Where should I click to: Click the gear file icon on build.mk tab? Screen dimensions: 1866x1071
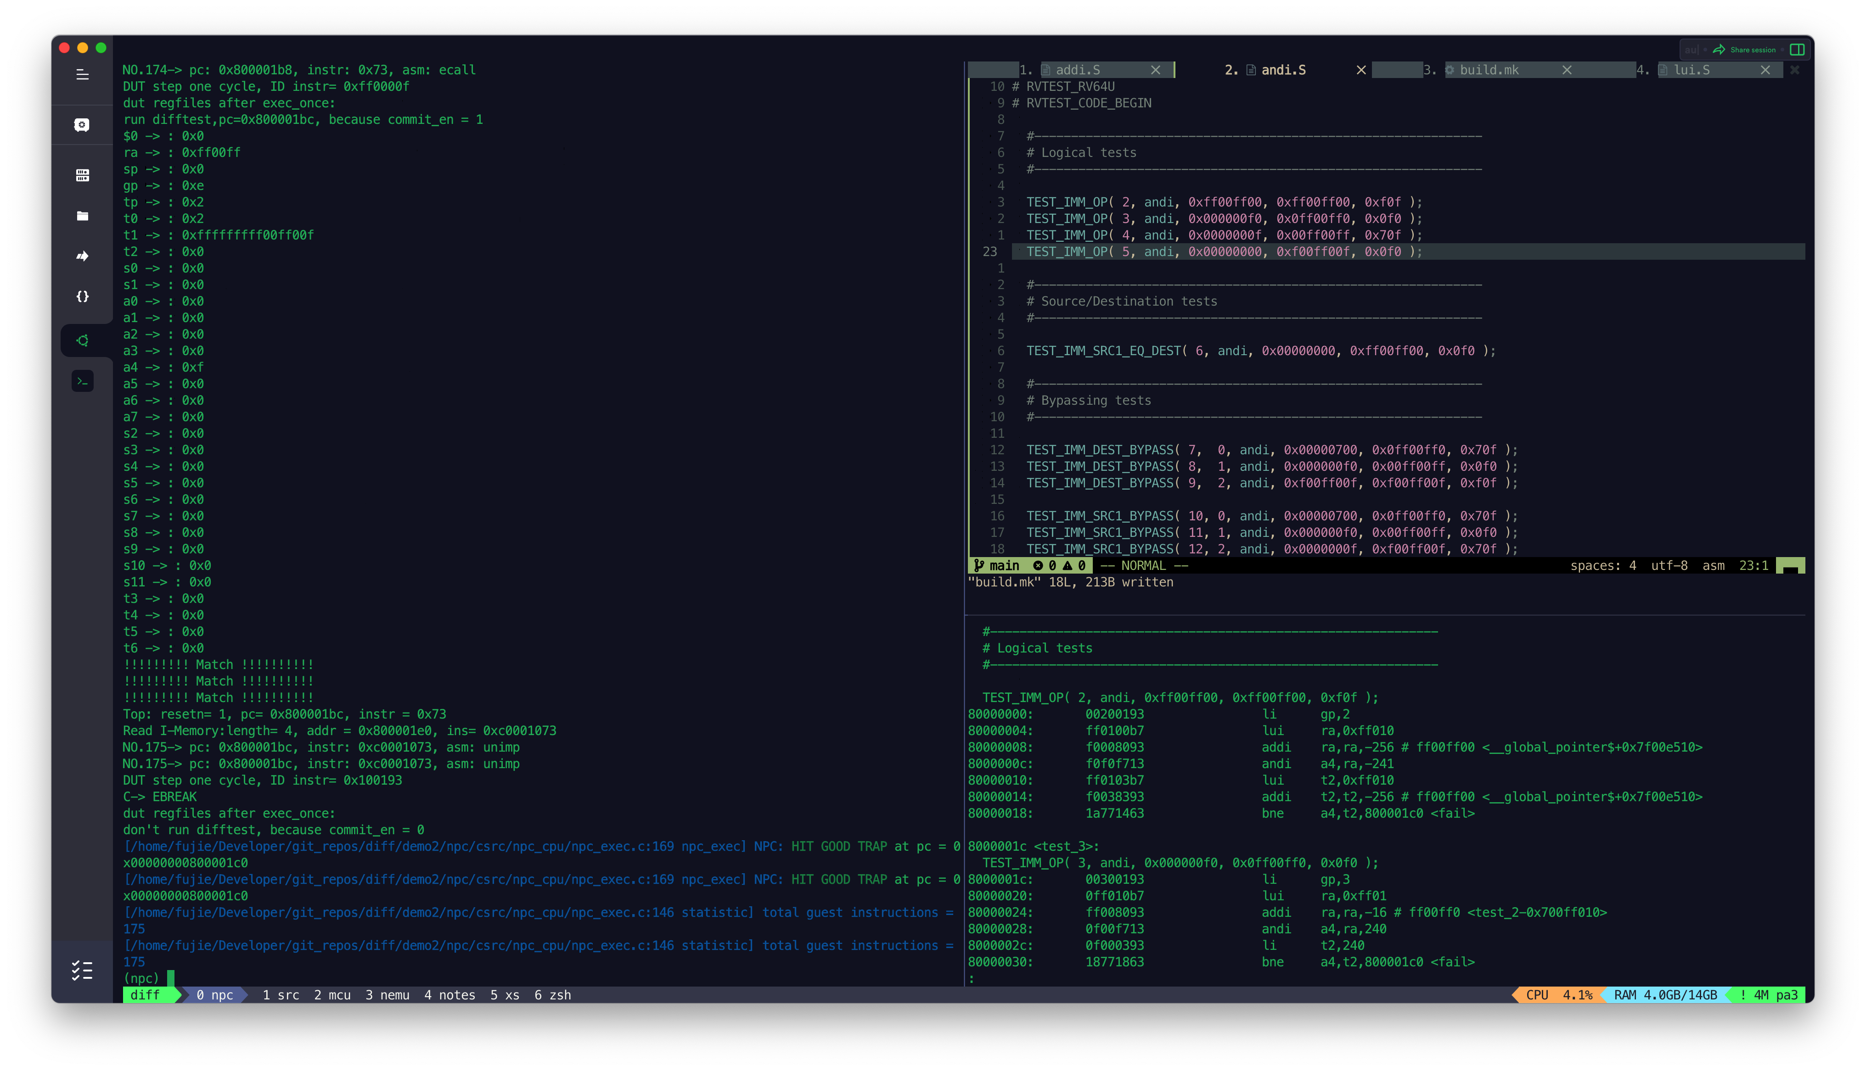(x=1450, y=70)
